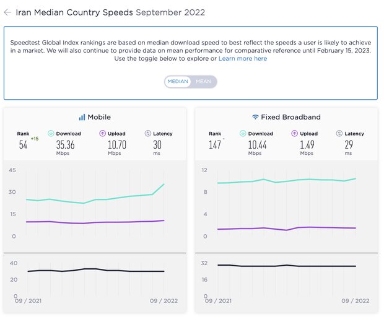Switch the toggle to MEAN

click(203, 82)
